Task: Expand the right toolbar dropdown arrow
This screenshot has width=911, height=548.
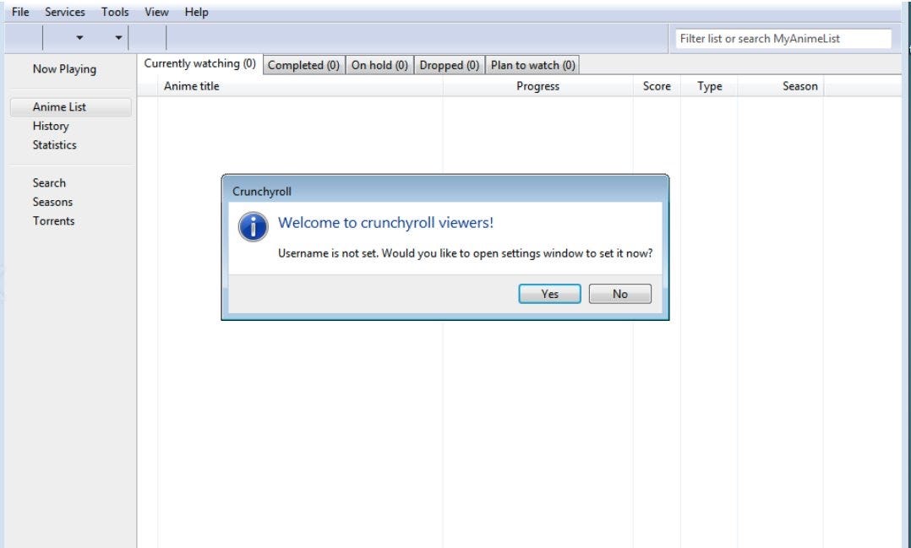Action: coord(118,38)
